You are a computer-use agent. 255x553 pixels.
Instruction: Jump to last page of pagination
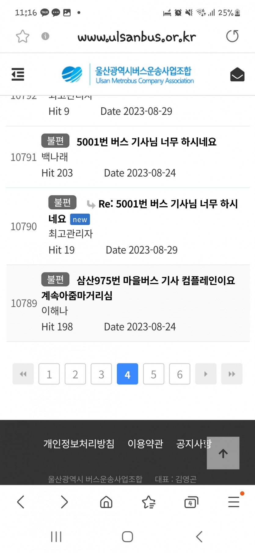[x=232, y=374]
